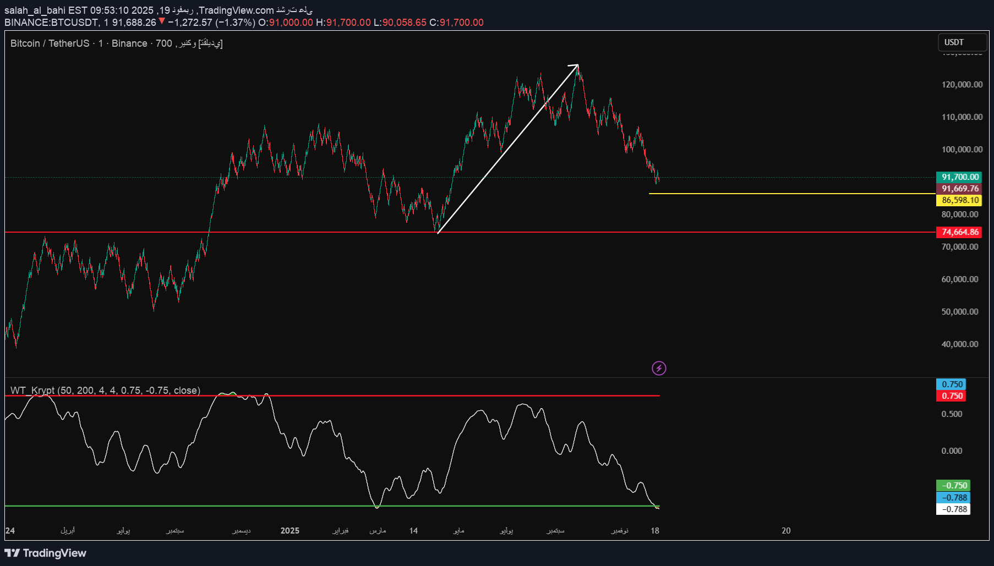Click the white arrow's tip at the peak

pos(577,65)
